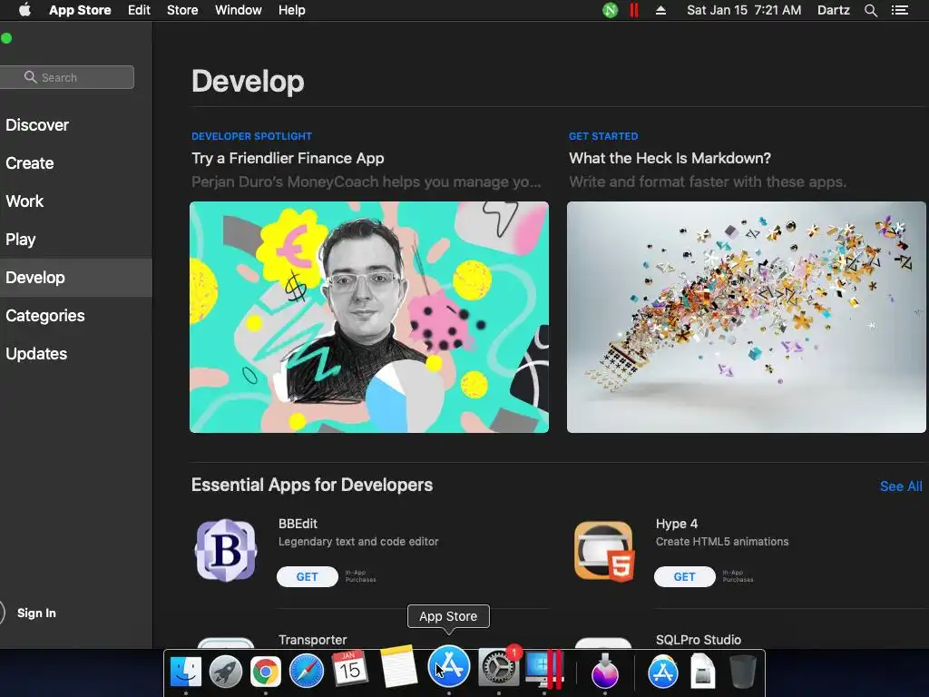
Task: Open the Edit menu
Action: pos(139,10)
